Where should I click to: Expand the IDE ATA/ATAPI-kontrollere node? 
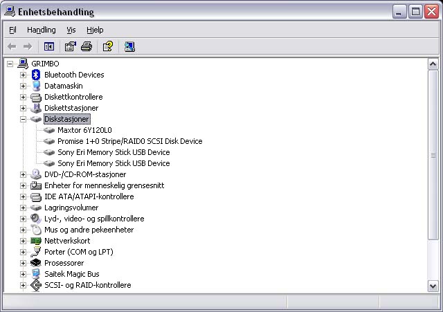point(23,196)
